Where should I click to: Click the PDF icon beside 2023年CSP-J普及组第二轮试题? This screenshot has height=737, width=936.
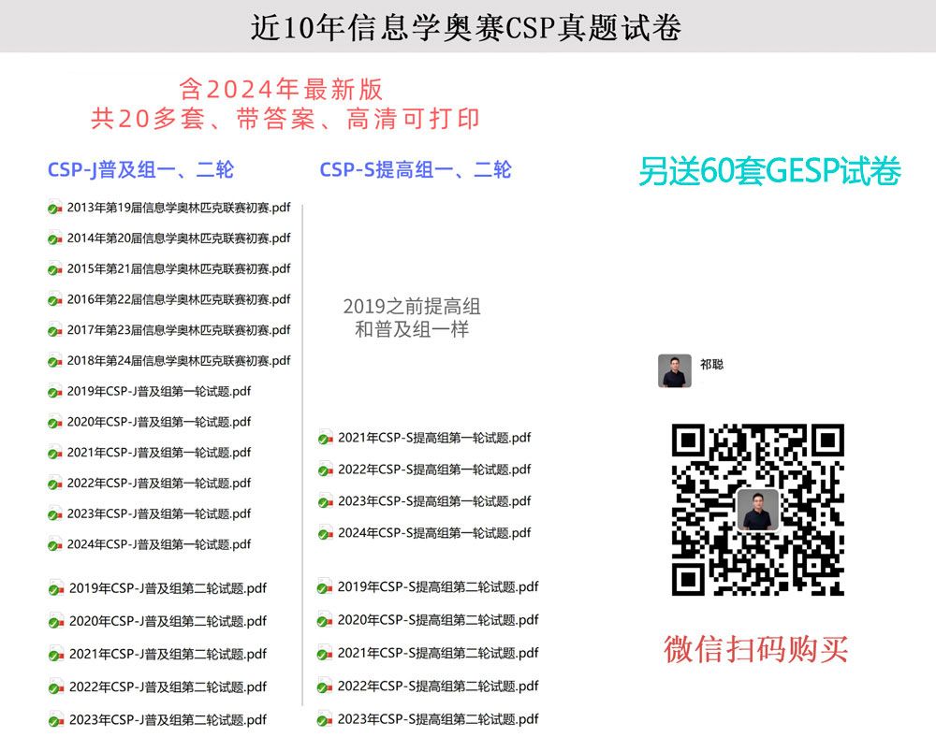[x=56, y=720]
